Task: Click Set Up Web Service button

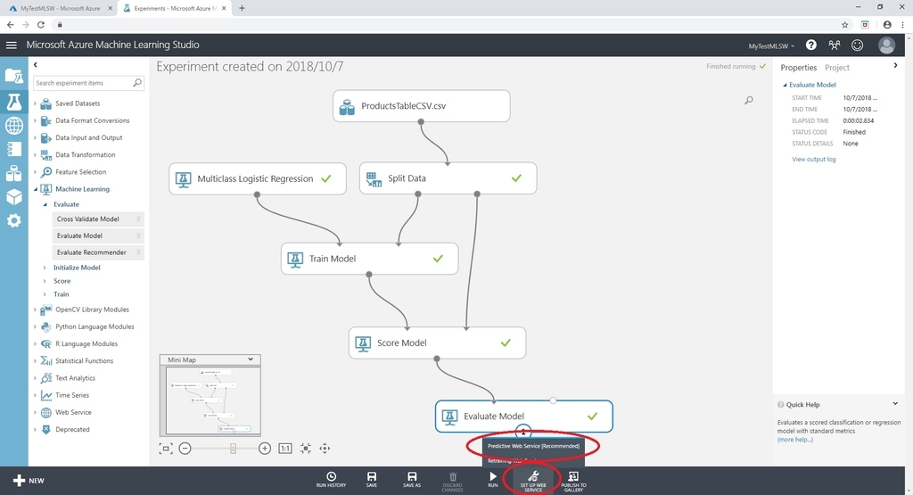Action: coord(533,481)
